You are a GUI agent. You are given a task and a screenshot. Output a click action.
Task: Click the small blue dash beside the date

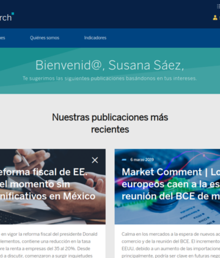click(124, 160)
